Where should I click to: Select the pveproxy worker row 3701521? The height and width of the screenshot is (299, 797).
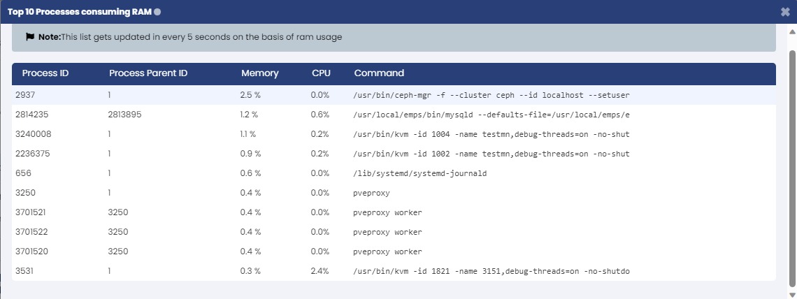click(x=394, y=212)
